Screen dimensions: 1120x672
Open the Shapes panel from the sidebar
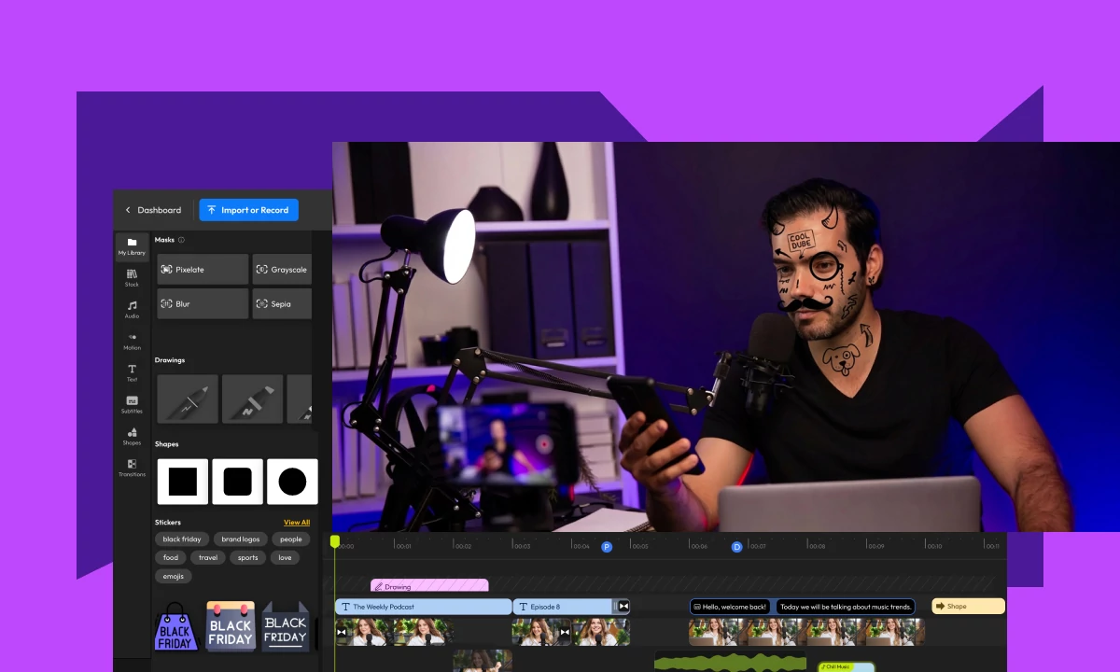click(132, 436)
